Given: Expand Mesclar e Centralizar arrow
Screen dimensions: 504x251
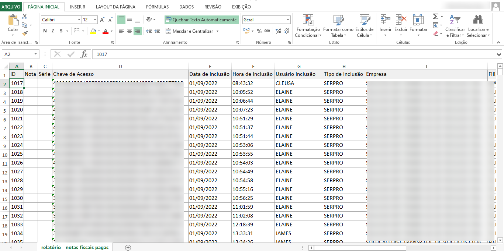Looking at the screenshot, I should click(x=217, y=31).
